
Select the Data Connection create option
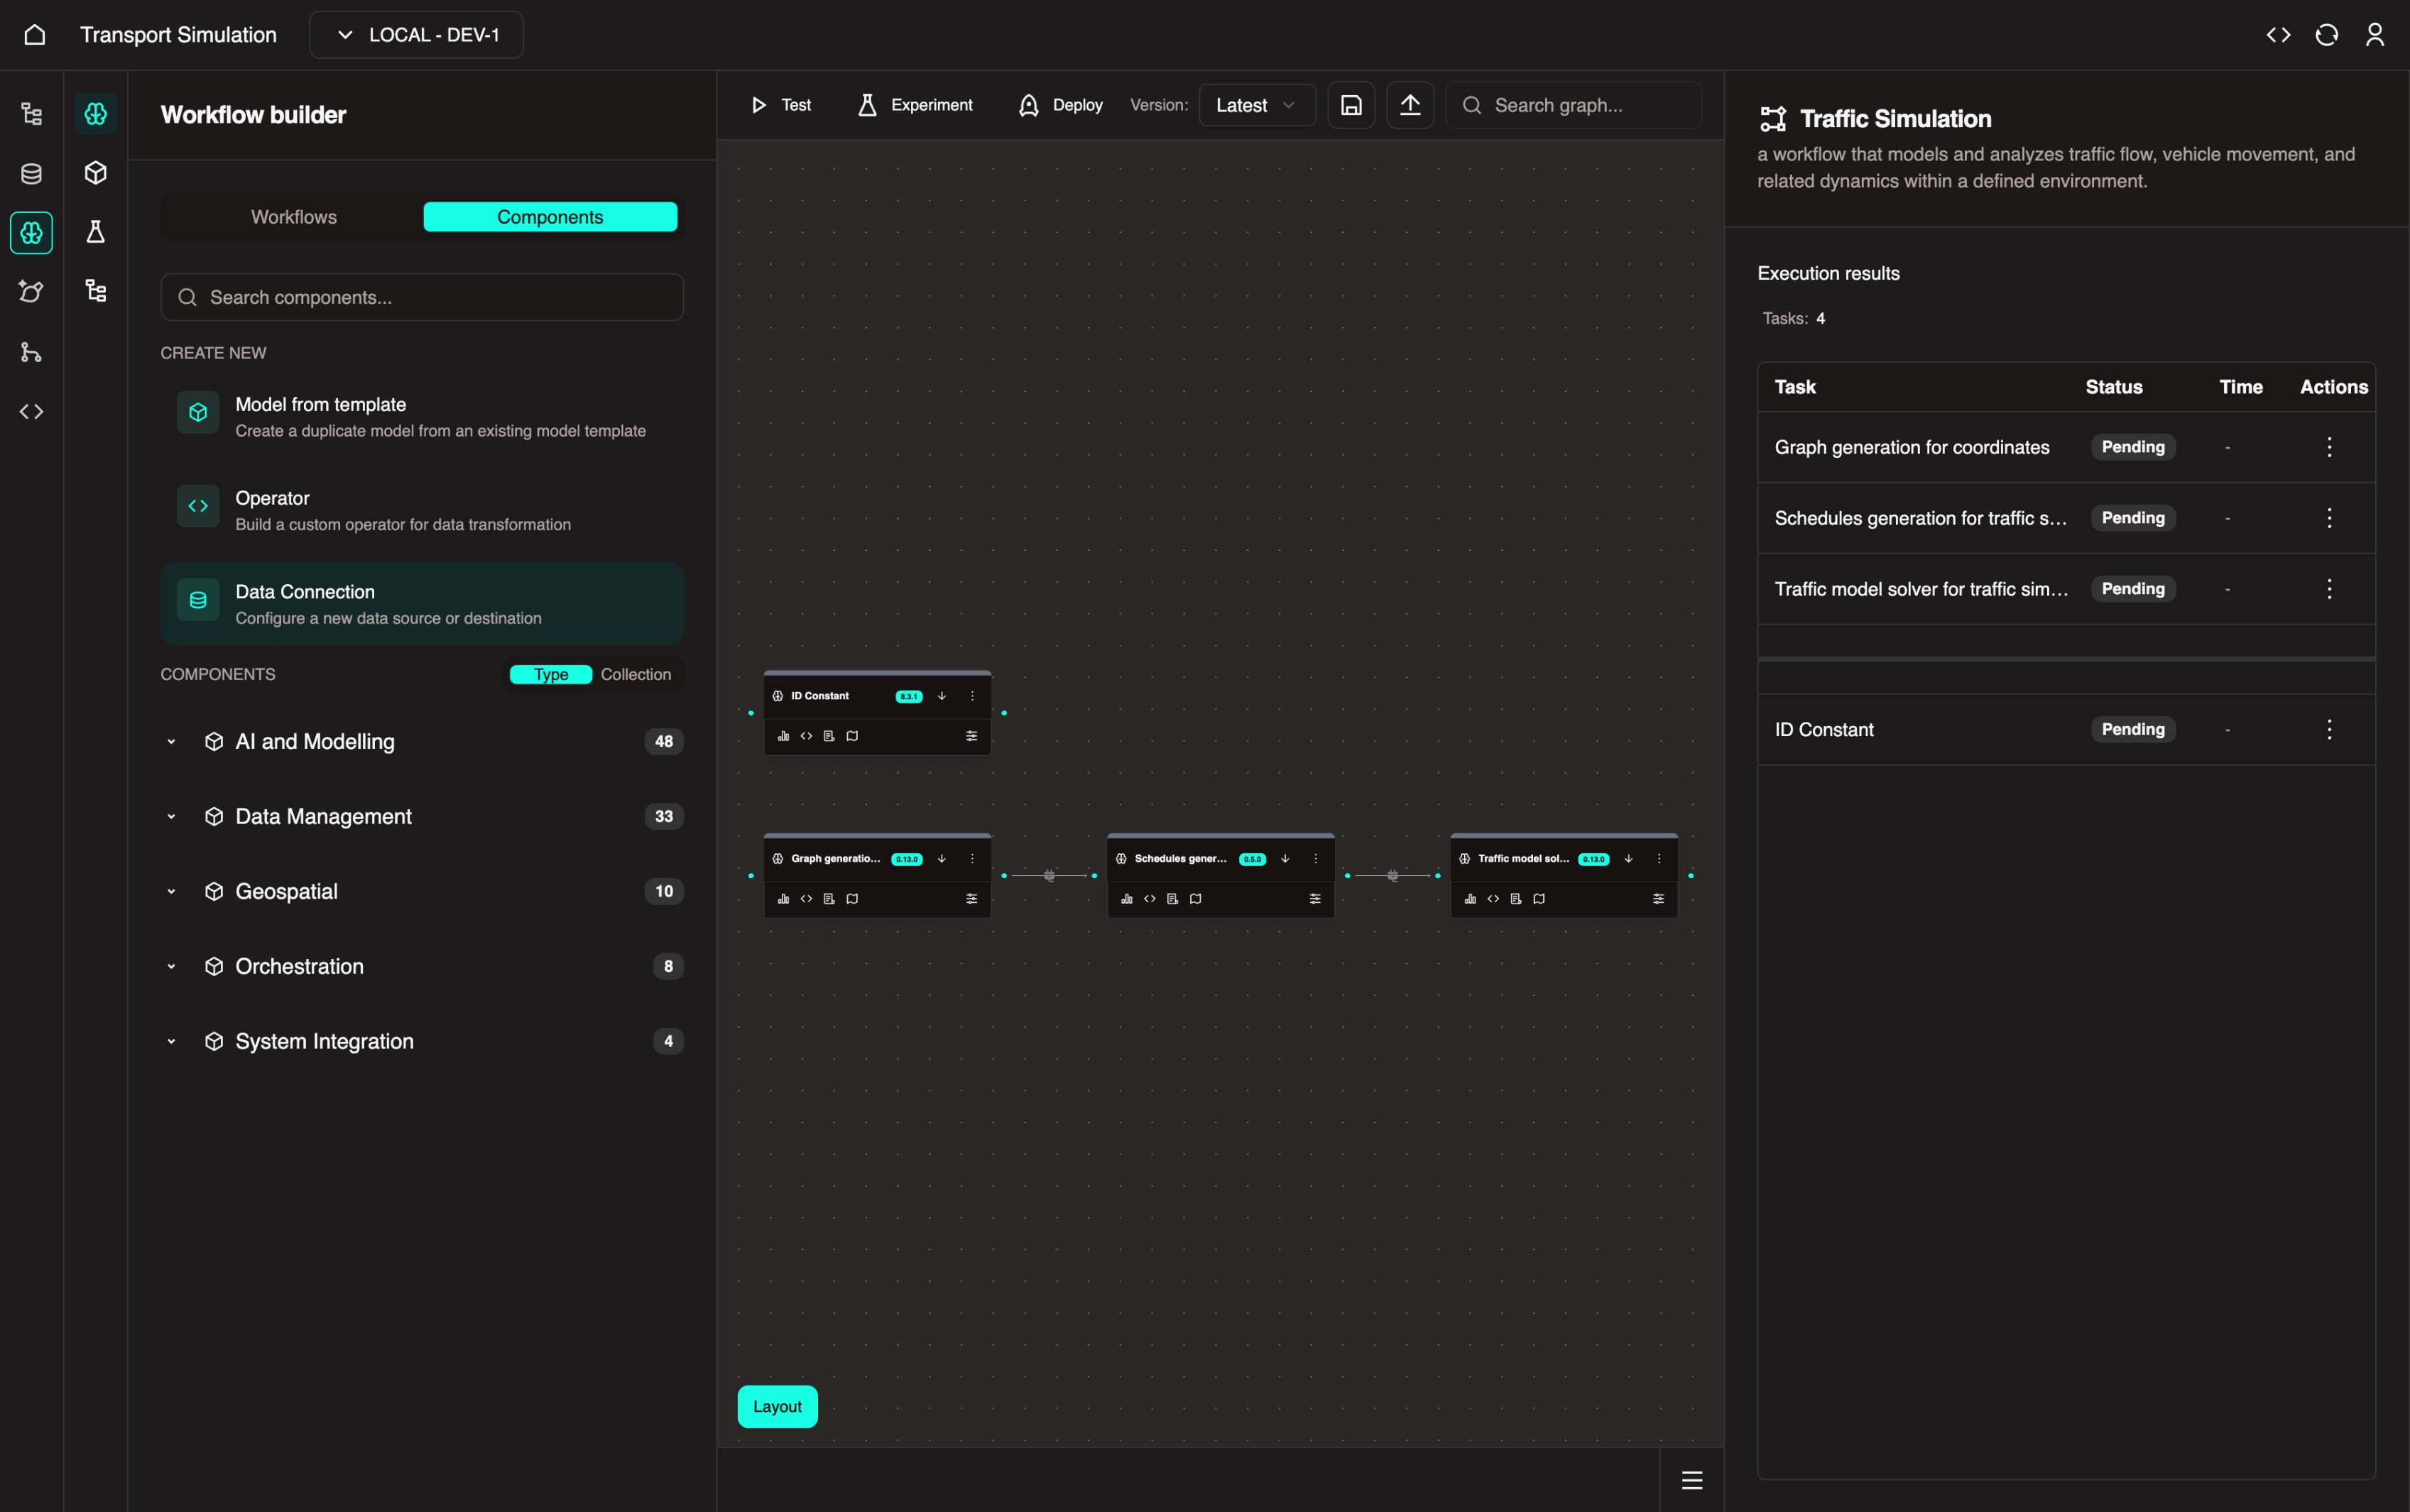click(421, 604)
